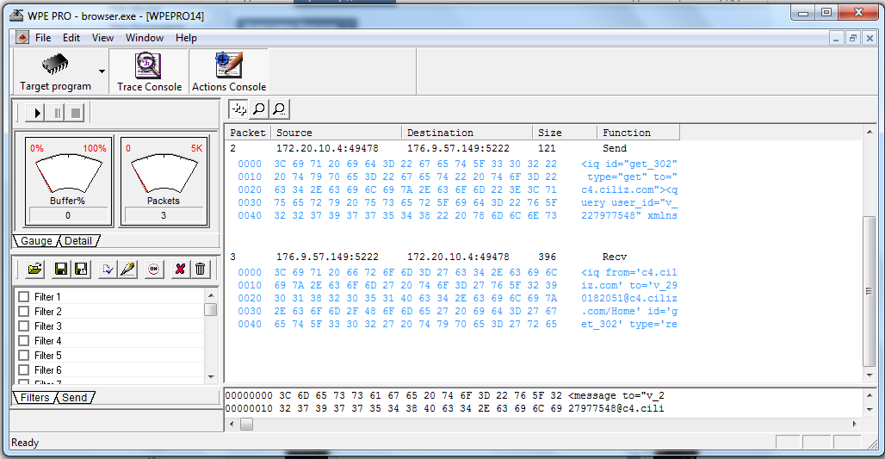The height and width of the screenshot is (459, 885).
Task: Open the View menu
Action: pos(102,38)
